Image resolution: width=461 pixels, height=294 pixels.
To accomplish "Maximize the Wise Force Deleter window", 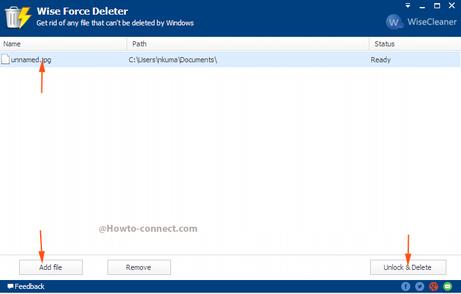I will [437, 6].
